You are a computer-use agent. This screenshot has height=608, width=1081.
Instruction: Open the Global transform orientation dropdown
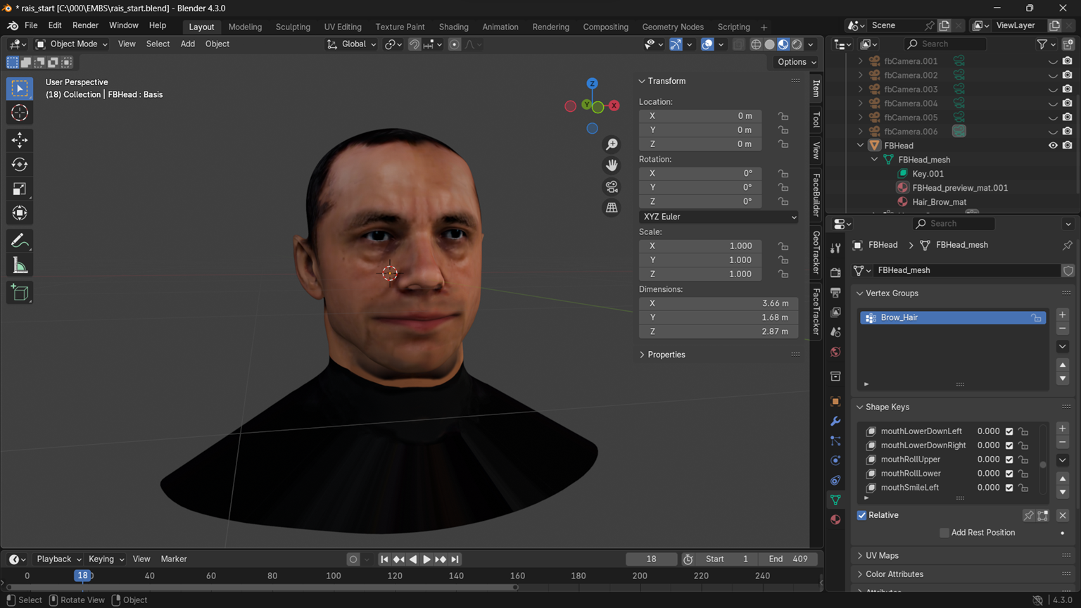coord(351,44)
